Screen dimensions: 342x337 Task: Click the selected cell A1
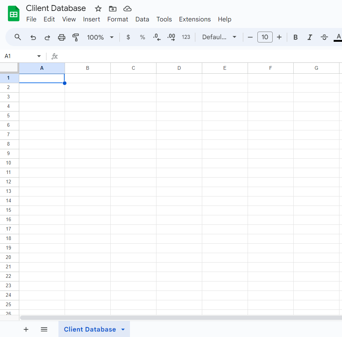[x=42, y=78]
